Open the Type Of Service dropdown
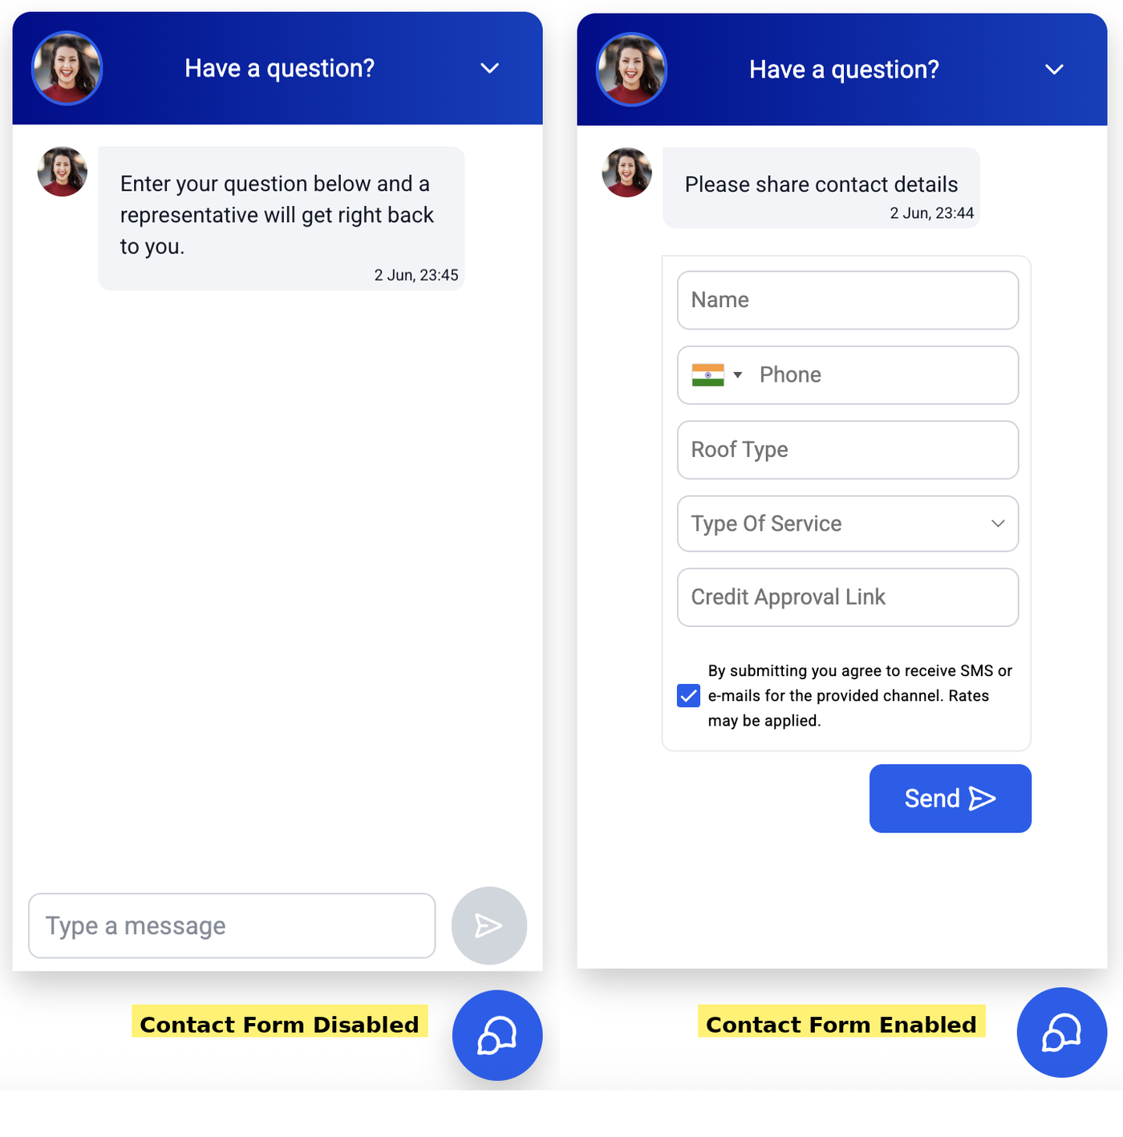Image resolution: width=1123 pixels, height=1137 pixels. tap(848, 524)
